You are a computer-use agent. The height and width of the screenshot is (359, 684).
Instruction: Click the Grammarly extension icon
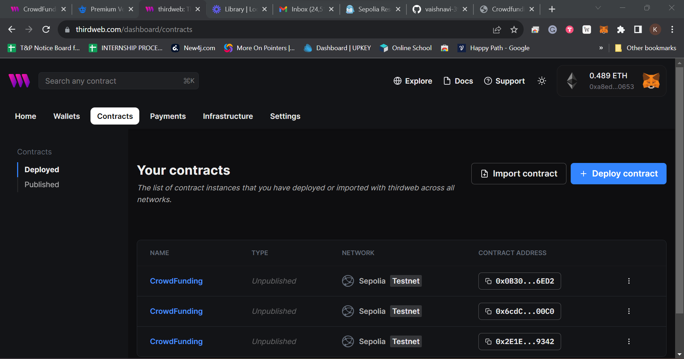pos(553,30)
